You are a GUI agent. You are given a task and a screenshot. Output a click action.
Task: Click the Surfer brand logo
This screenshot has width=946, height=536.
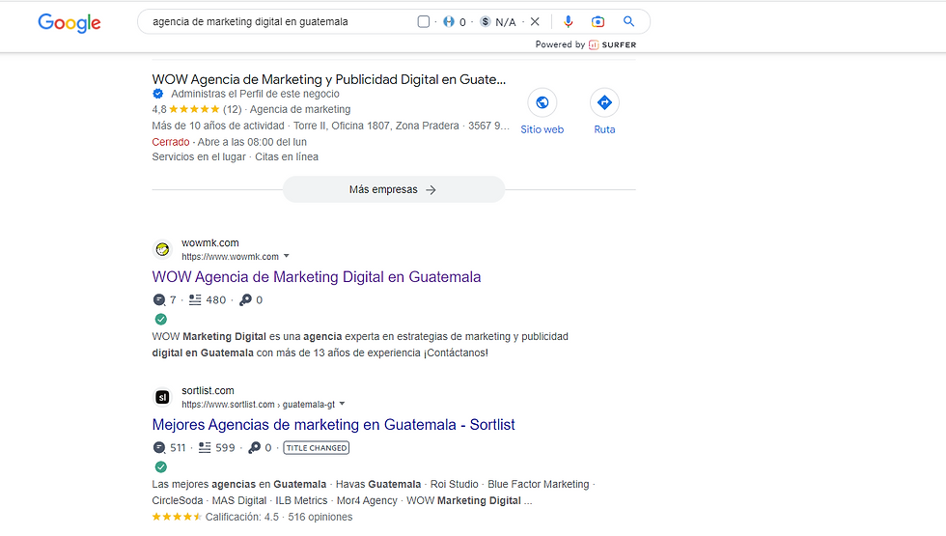coord(612,44)
